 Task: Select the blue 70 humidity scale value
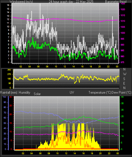(x=5, y=113)
